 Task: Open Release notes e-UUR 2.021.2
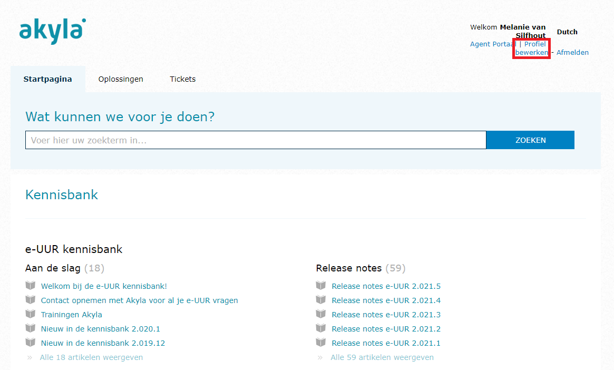coord(386,329)
